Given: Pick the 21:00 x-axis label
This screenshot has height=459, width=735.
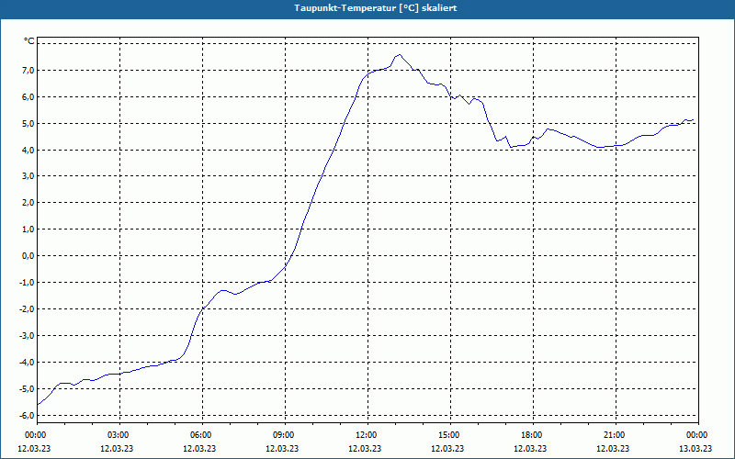Looking at the screenshot, I should point(616,435).
